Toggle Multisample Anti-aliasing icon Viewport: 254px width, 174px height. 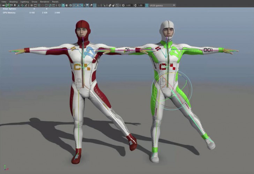coord(95,5)
